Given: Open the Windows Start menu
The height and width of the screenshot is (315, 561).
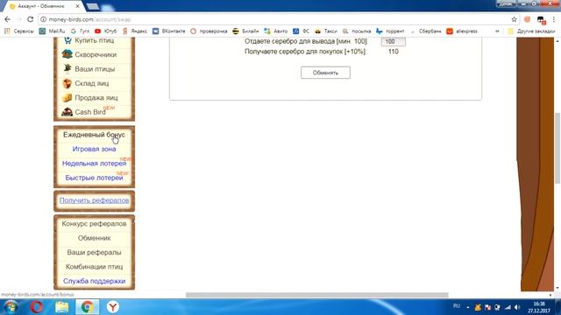Looking at the screenshot, I should pos(11,307).
